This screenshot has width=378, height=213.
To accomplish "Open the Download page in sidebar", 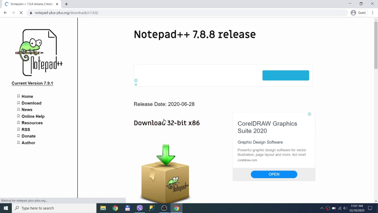I will tap(31, 103).
